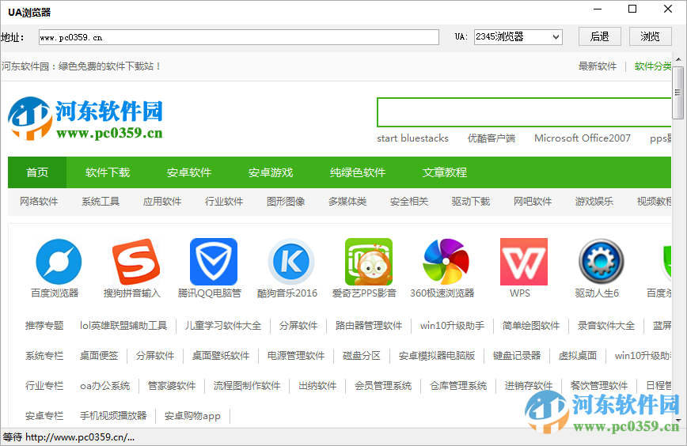Open the 图形图像 category
Screen dimensions: 687x446
(286, 202)
